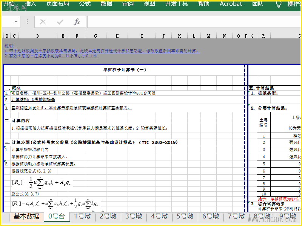
Task: Click the 分层计算结果: label
Action: [x=272, y=108]
